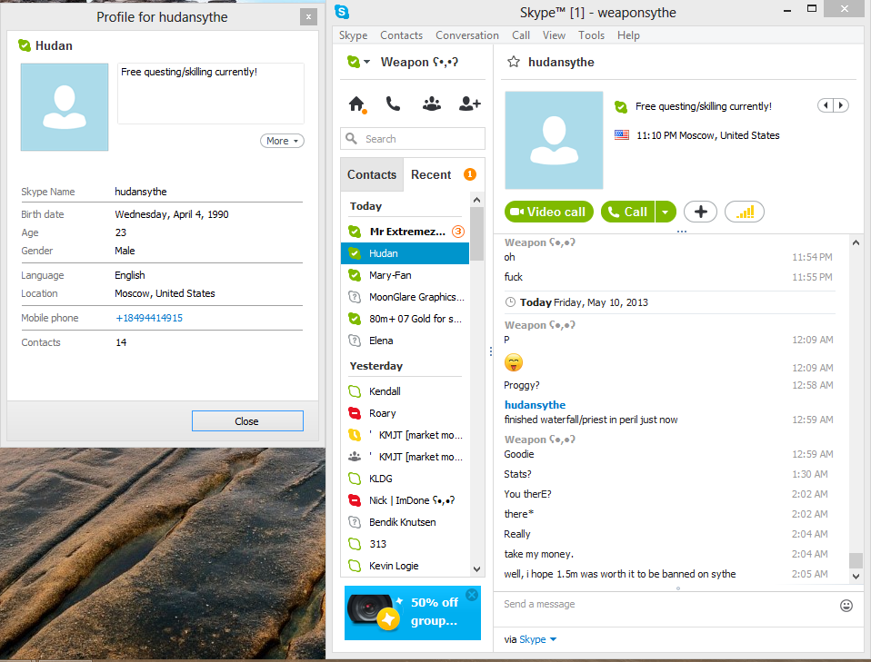Switch to the Recent tab
Viewport: 871px width, 662px height.
tap(431, 174)
